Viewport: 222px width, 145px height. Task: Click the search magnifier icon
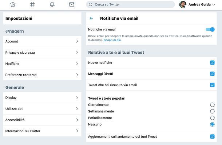[x=90, y=5]
